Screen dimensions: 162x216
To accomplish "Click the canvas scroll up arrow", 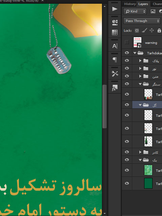I will coord(105,6).
